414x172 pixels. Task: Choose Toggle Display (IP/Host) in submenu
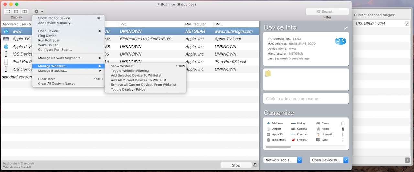(146, 89)
